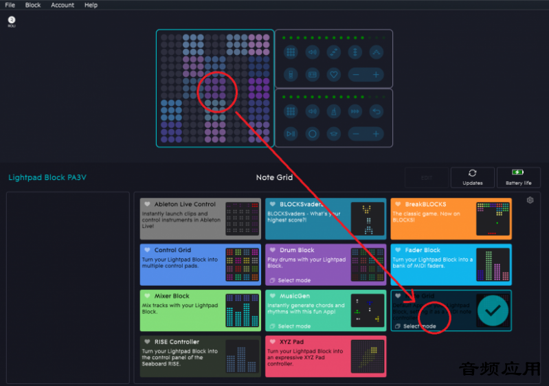The image size is (549, 386).
Task: Toggle the heart on XYZ Pad card
Action: point(273,341)
